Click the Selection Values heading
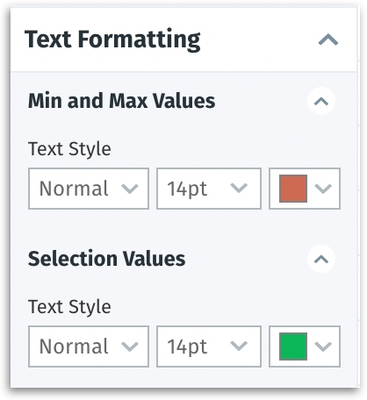This screenshot has width=367, height=400. 106,259
